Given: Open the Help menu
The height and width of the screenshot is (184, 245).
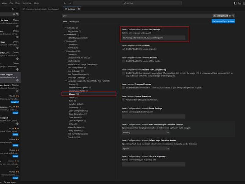Looking at the screenshot, I should [36, 3].
